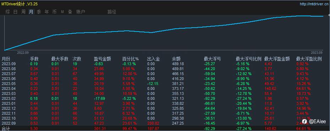Click the 15.26 % floating profit ratio
This screenshot has height=131, width=330.
point(303,84)
